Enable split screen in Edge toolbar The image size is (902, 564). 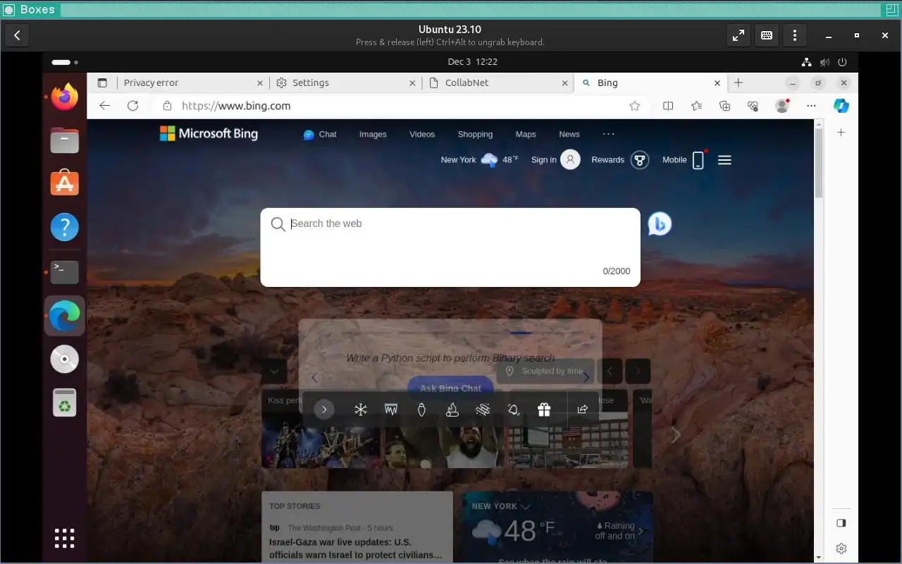668,106
